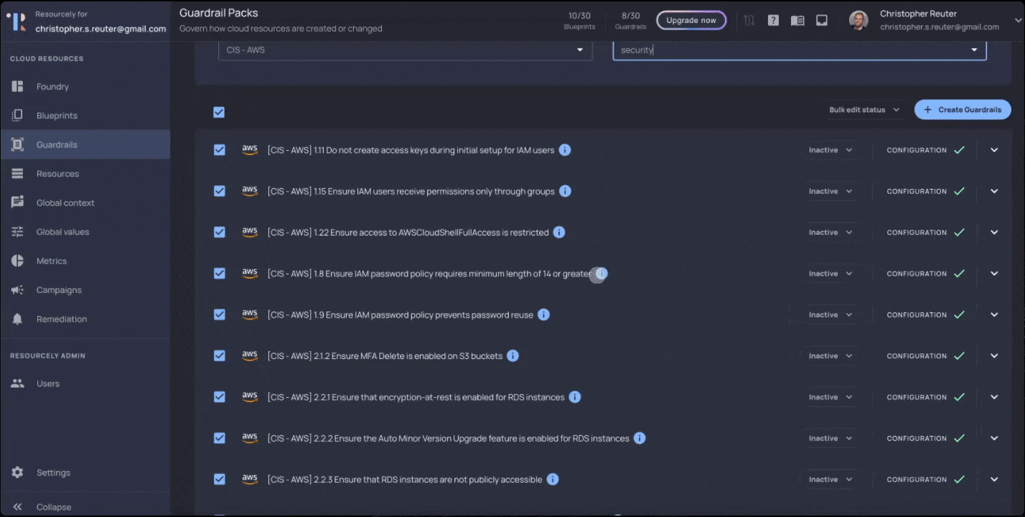The image size is (1025, 517).
Task: Uncheck the 2.2.1 encryption-at-rest RDS guardrail
Action: click(220, 397)
